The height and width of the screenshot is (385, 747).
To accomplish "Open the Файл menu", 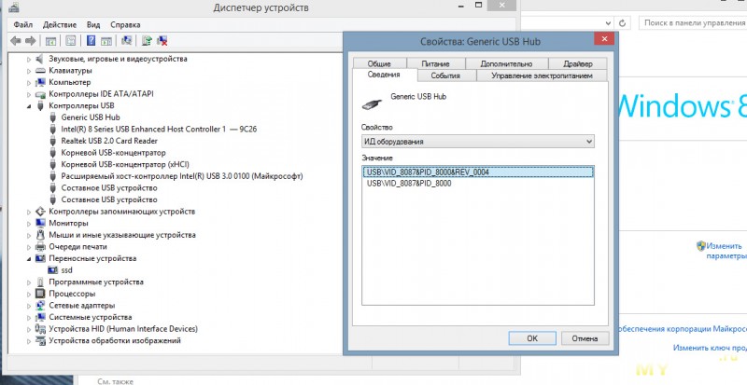I will pyautogui.click(x=22, y=25).
